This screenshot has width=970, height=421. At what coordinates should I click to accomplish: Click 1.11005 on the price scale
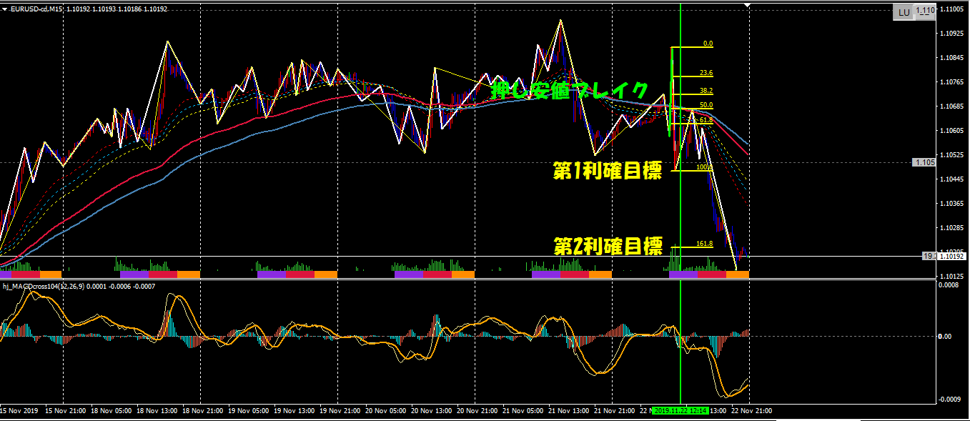pos(952,9)
